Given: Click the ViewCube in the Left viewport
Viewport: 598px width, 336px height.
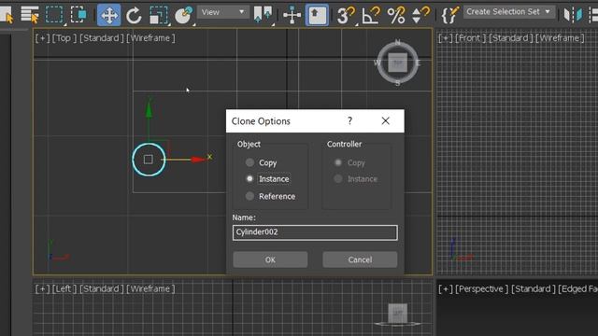Looking at the screenshot, I should click(x=397, y=315).
